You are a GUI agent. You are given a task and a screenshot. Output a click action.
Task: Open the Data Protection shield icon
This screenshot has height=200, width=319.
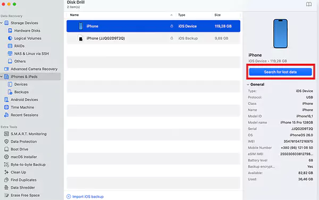point(6,142)
